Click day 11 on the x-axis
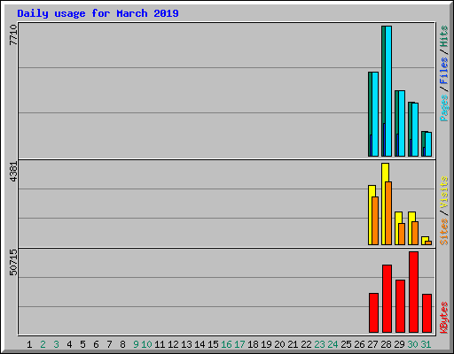Image resolution: width=454 pixels, height=354 pixels. click(160, 344)
